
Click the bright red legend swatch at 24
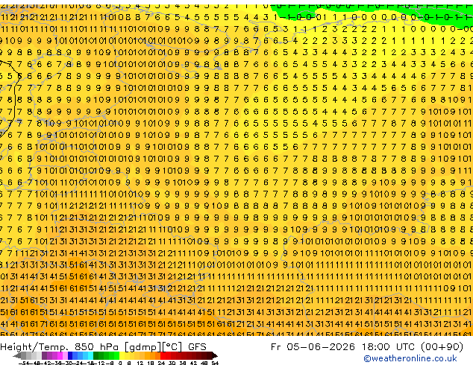coord(163,355)
